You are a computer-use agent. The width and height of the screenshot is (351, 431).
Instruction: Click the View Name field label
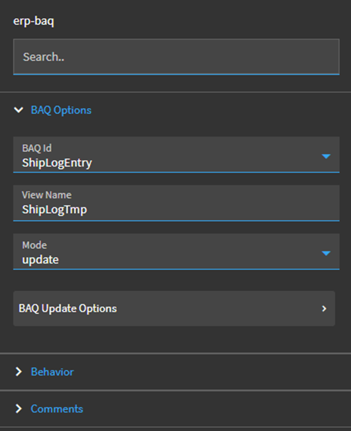point(46,195)
